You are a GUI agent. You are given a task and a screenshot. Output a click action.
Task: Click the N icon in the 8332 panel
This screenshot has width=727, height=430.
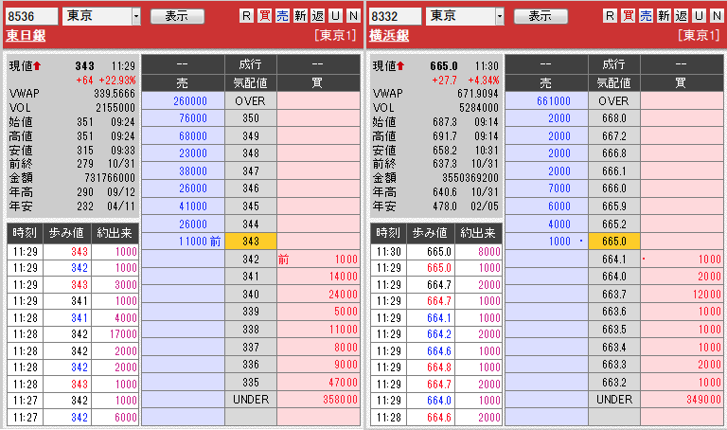tap(717, 16)
